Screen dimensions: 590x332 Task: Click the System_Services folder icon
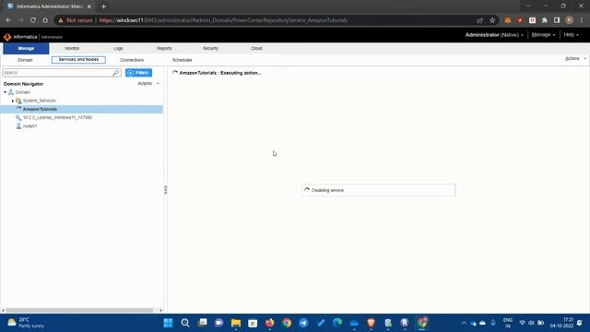tap(18, 101)
